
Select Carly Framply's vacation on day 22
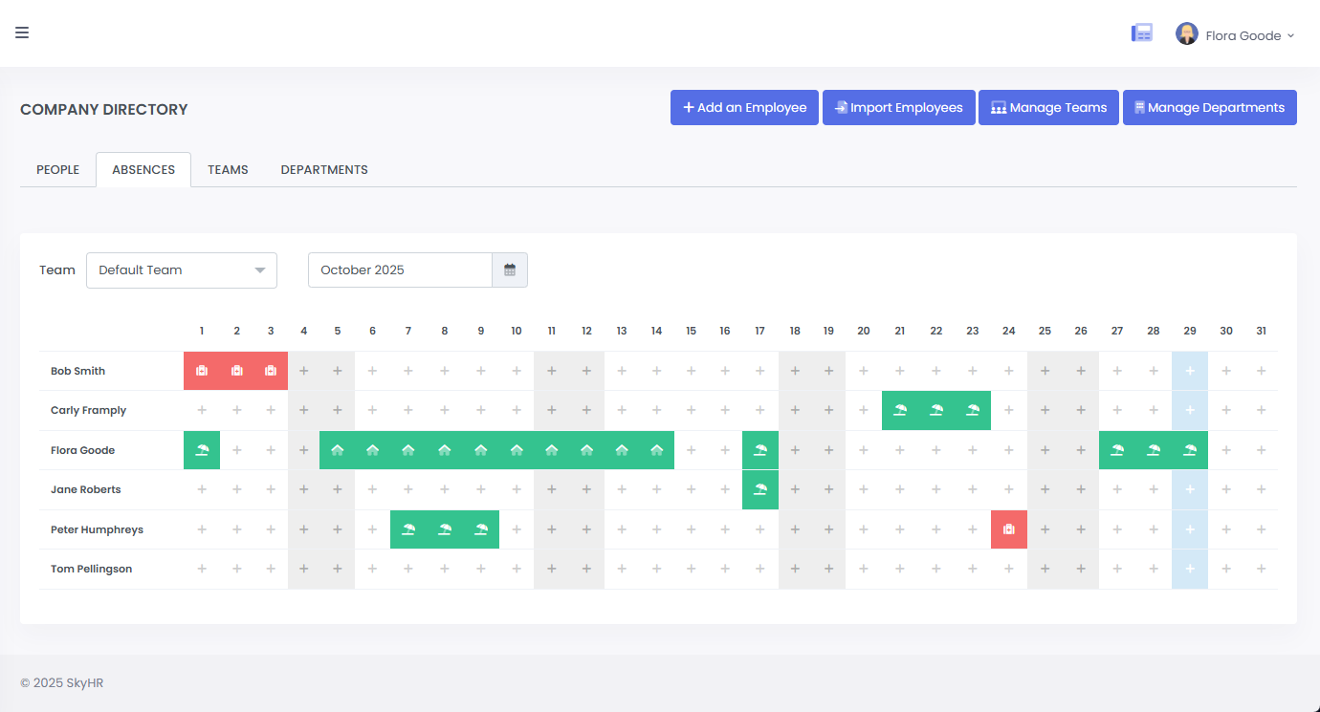click(936, 411)
